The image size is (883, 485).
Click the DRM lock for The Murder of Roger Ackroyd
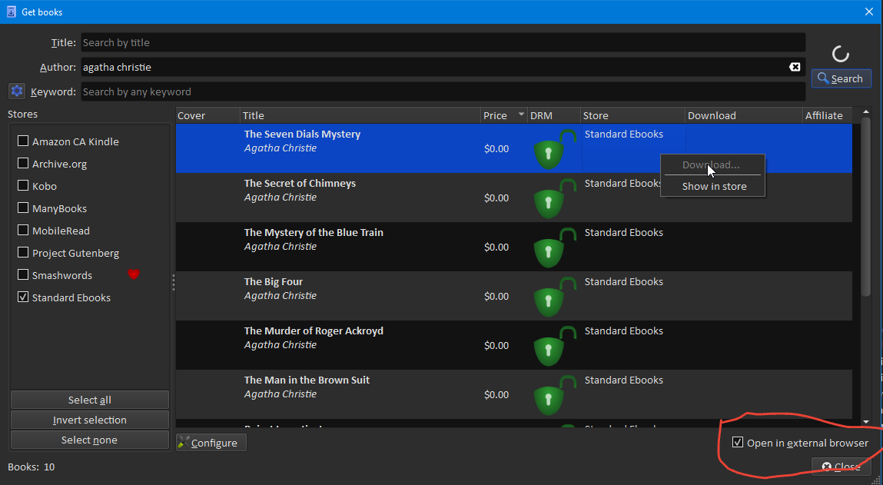pos(554,345)
